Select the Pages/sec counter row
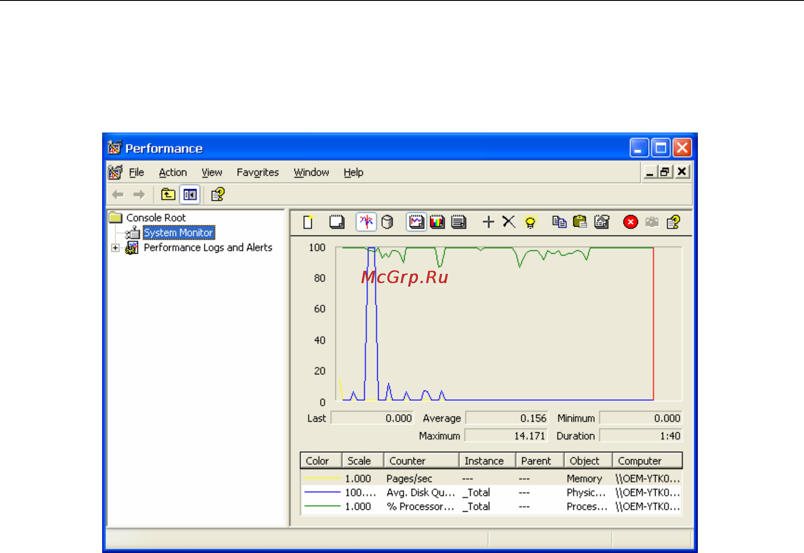The image size is (804, 553). [491, 478]
